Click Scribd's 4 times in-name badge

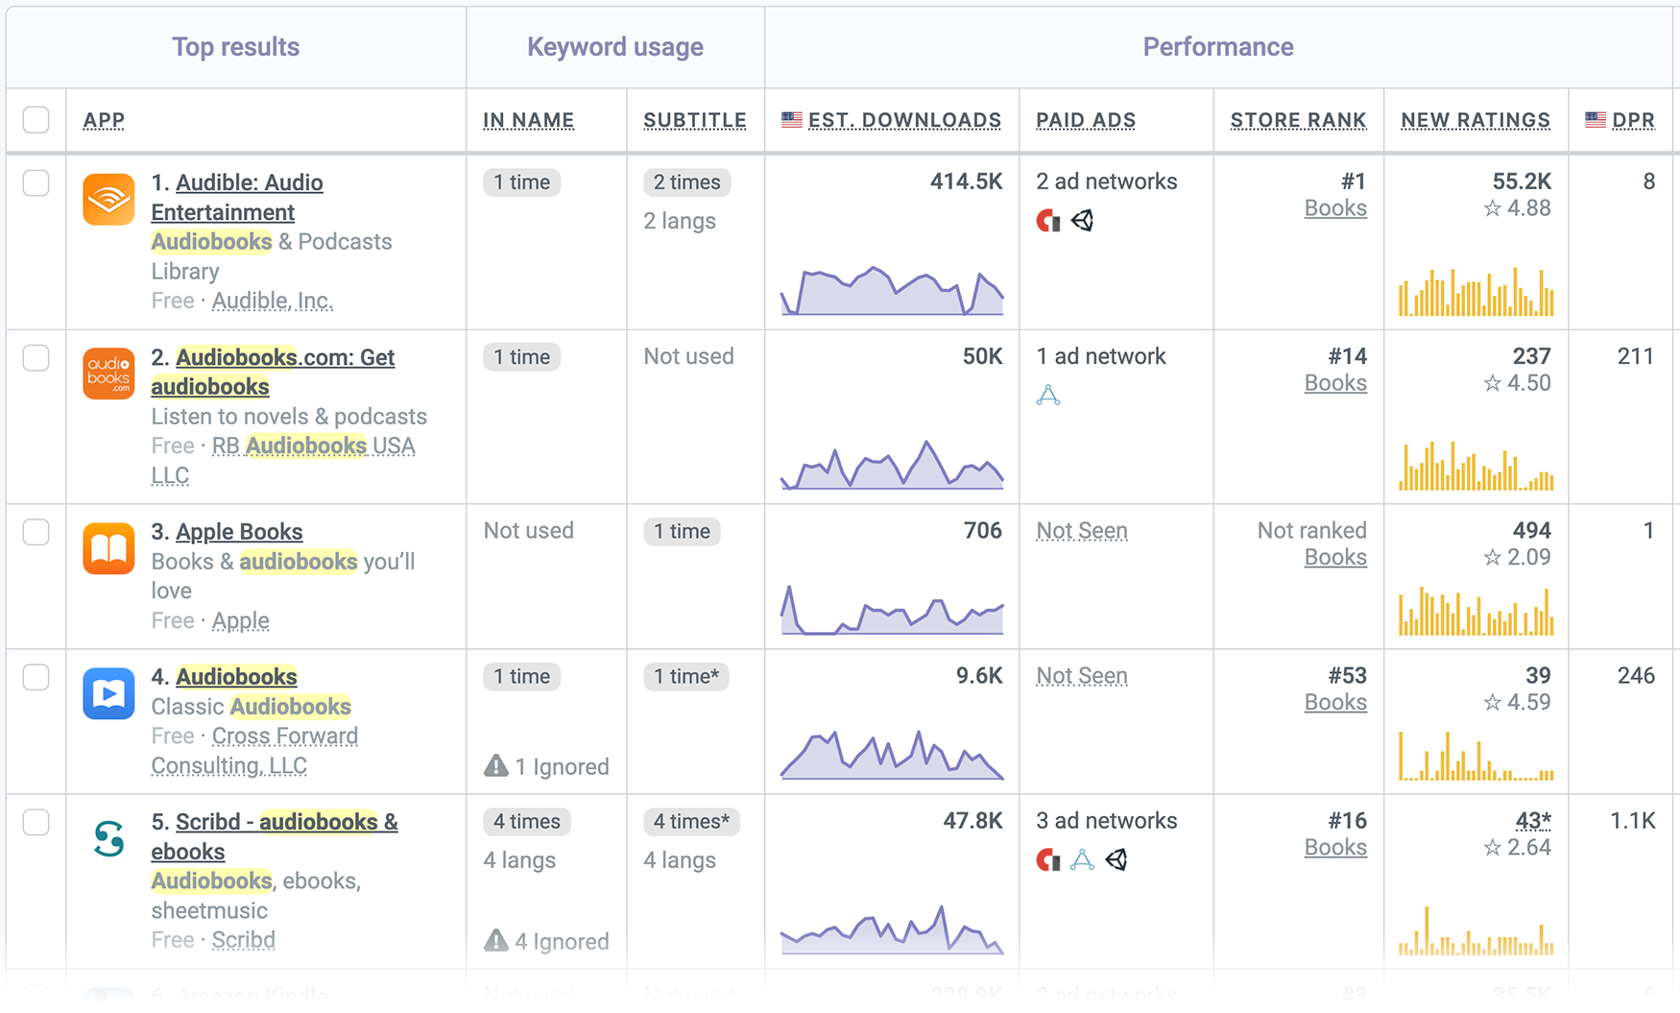click(526, 822)
